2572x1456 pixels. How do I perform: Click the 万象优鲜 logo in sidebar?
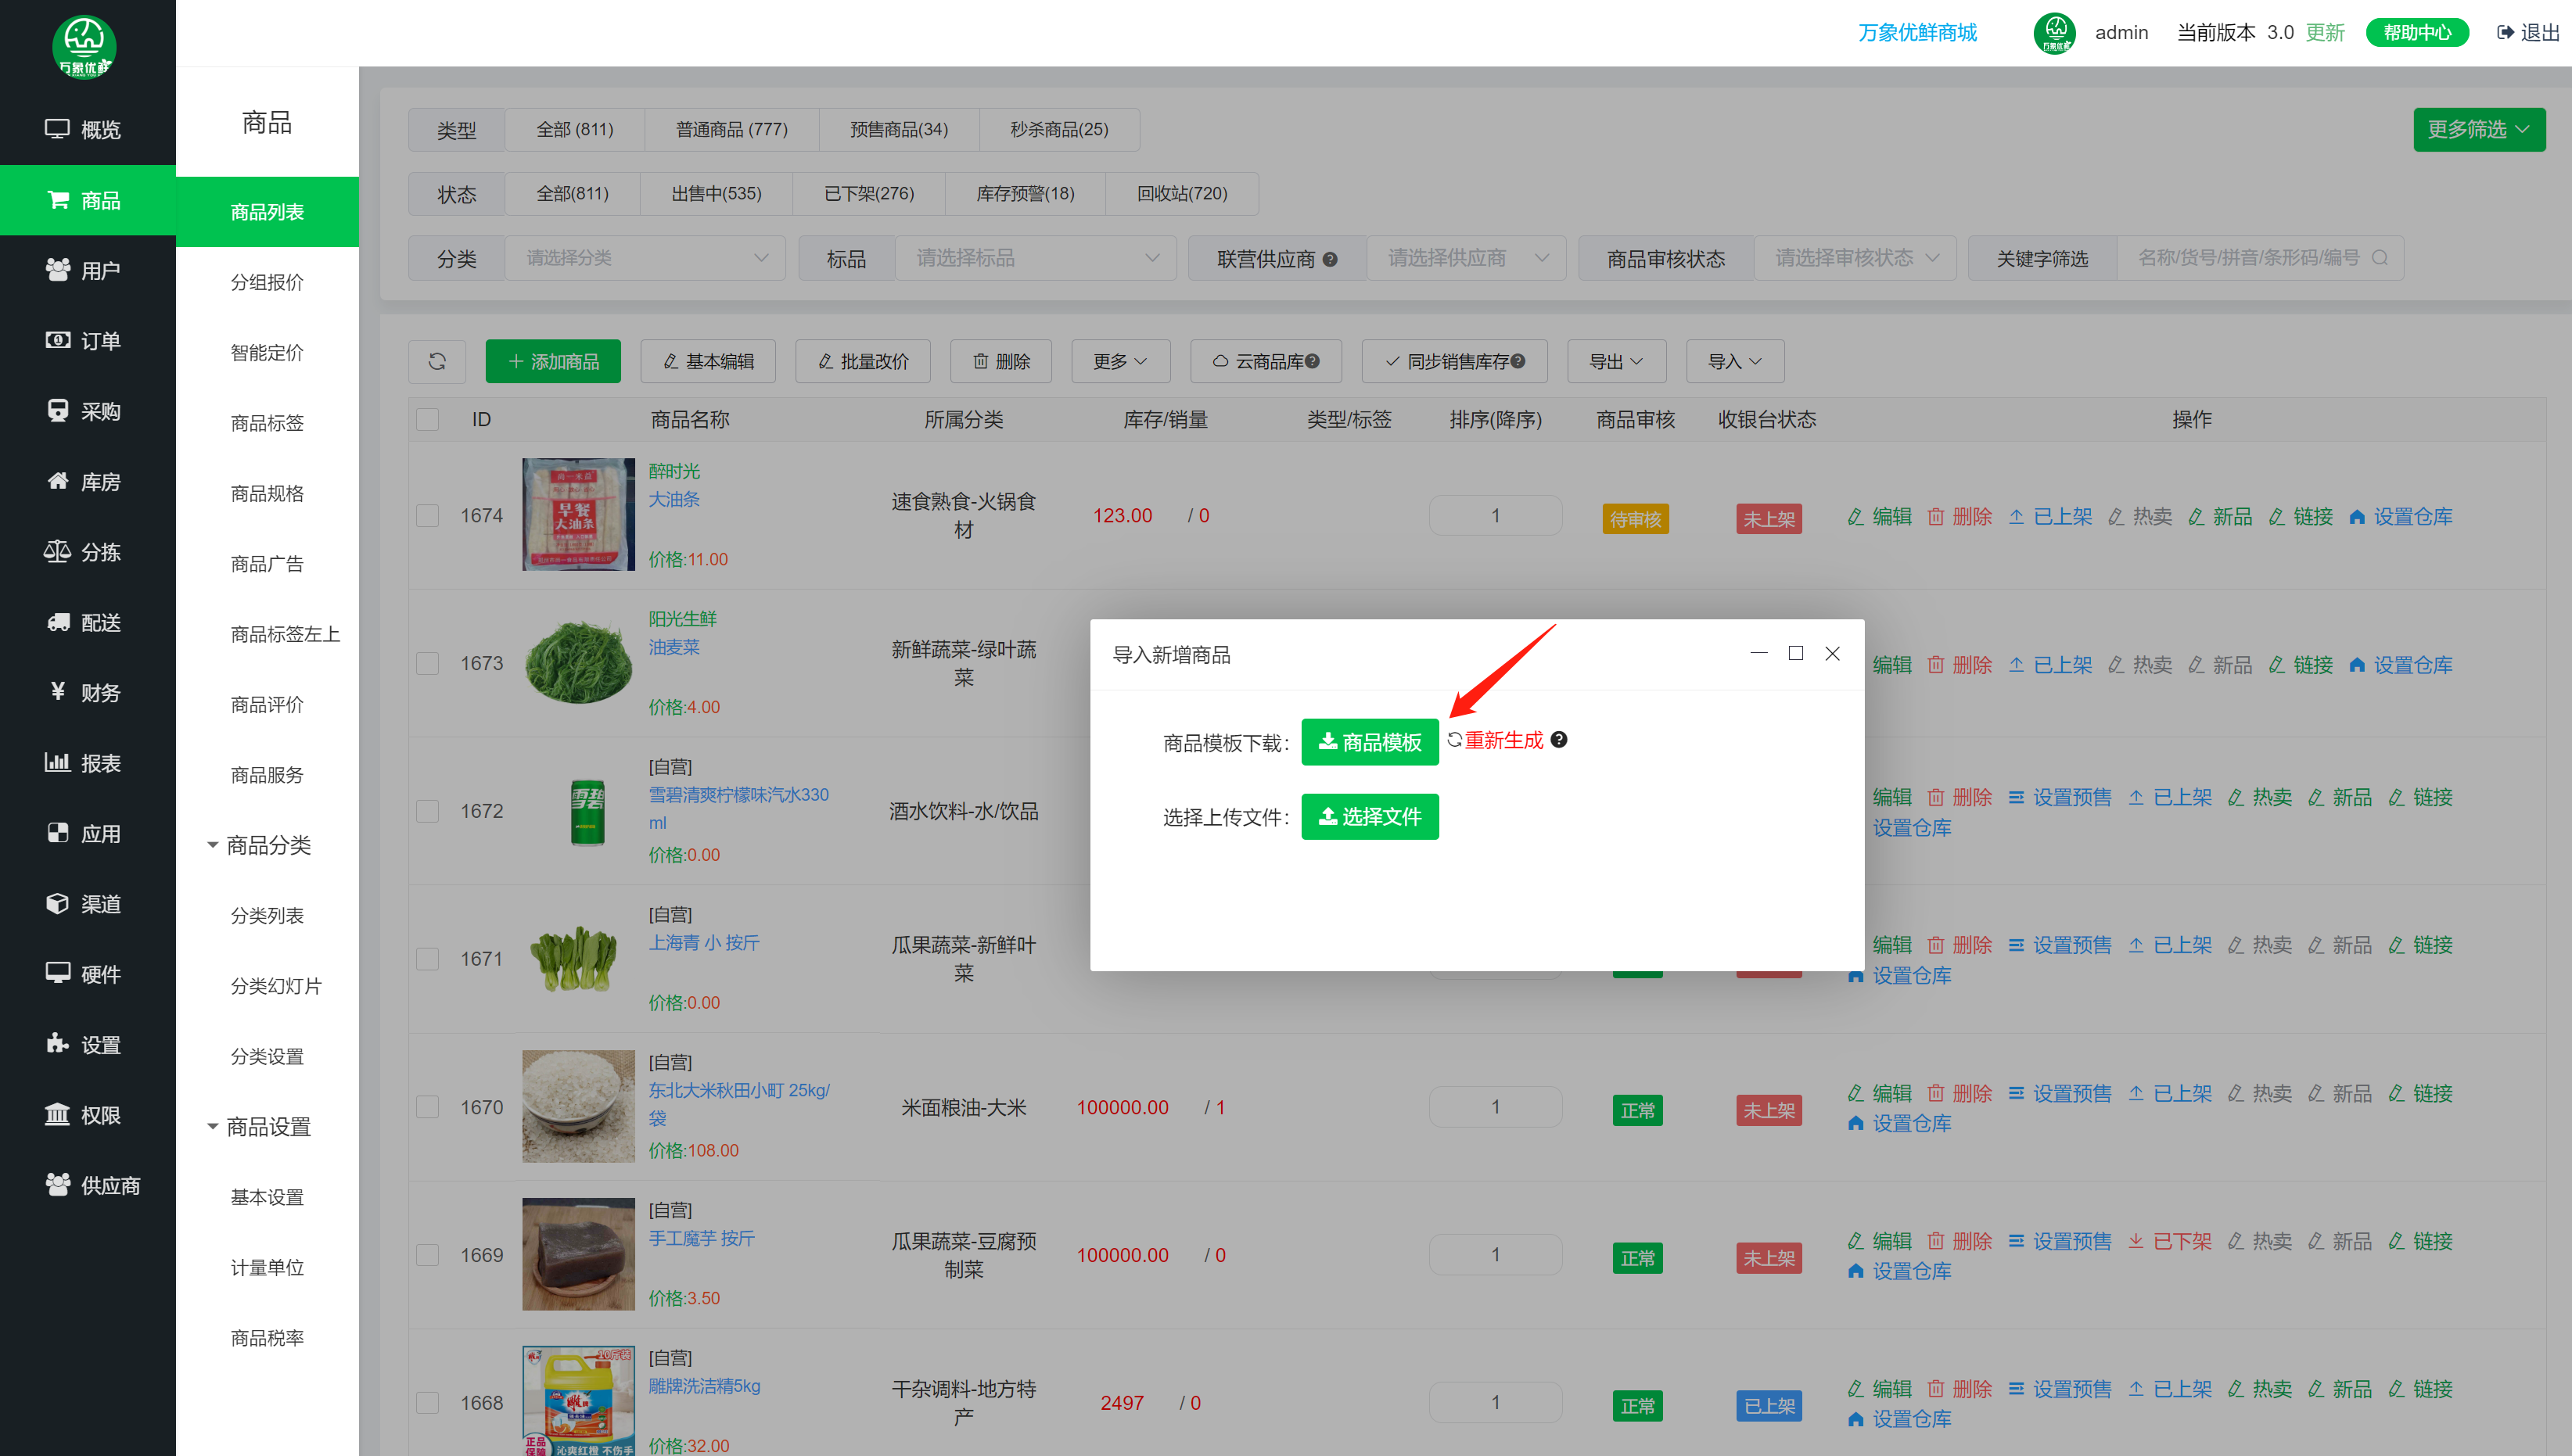(x=84, y=46)
